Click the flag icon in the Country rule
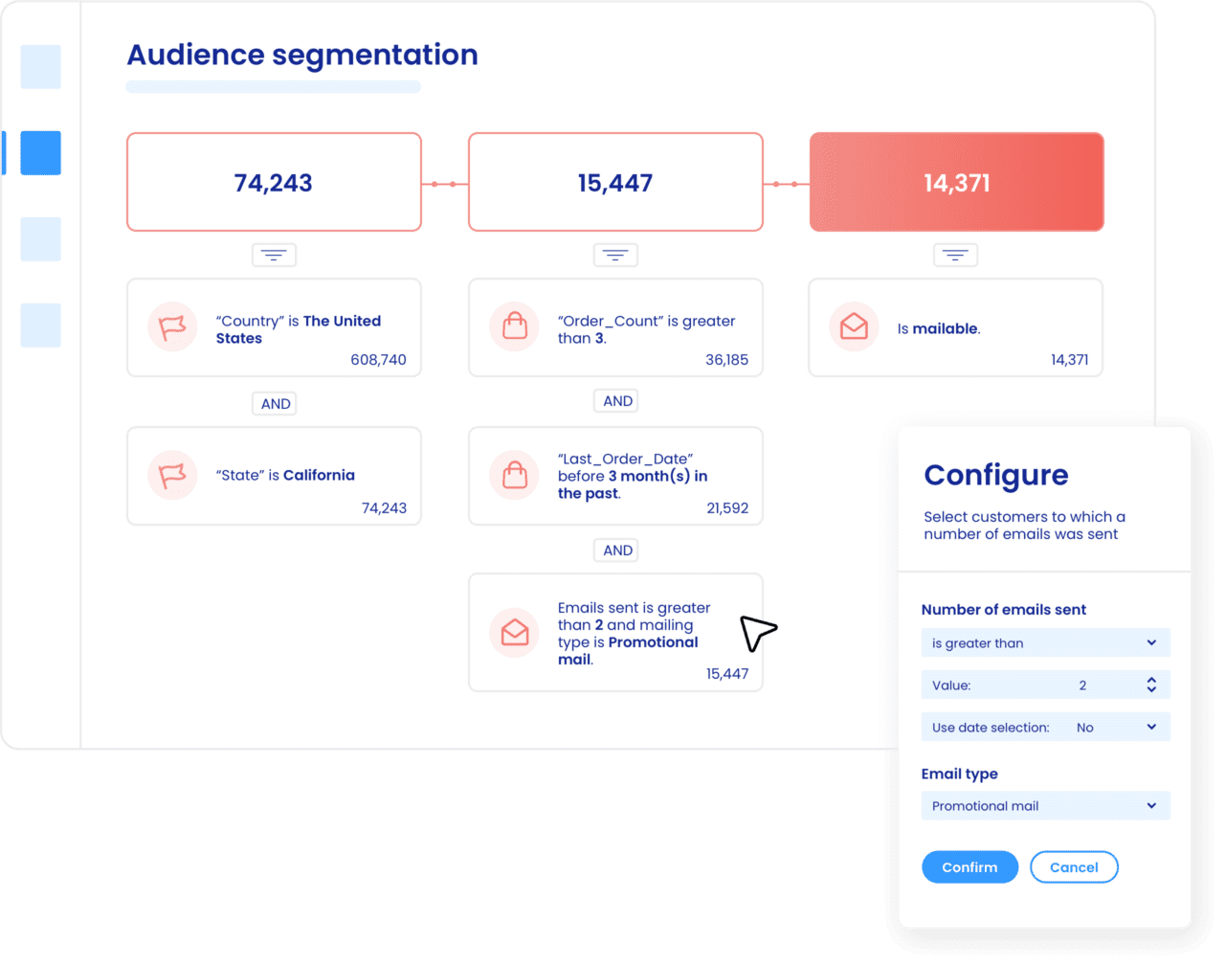1225x966 pixels. (172, 327)
